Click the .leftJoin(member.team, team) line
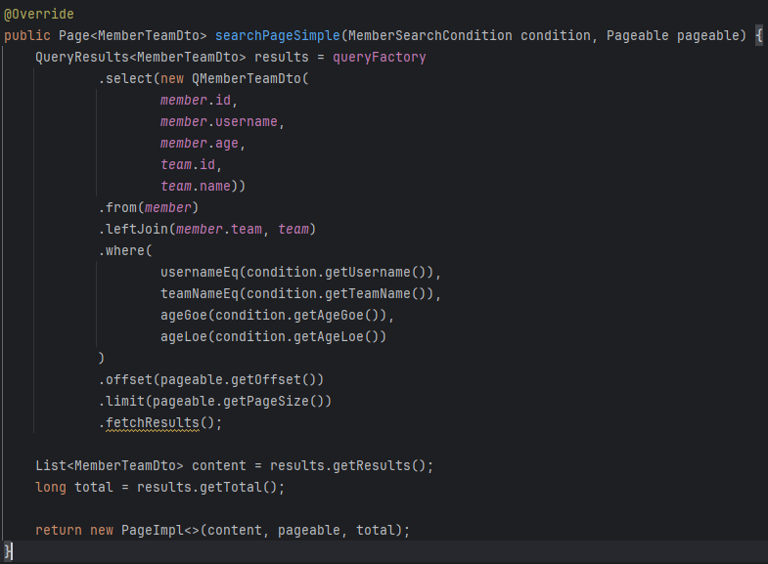 (x=207, y=230)
